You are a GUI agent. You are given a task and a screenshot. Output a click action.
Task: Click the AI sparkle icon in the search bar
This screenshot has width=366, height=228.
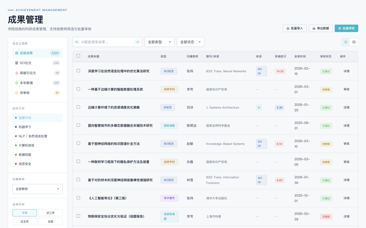pos(77,42)
